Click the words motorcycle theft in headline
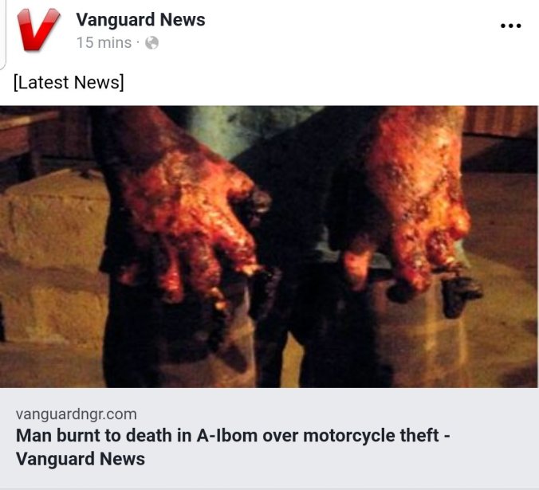The width and height of the screenshot is (539, 490). pos(371,436)
